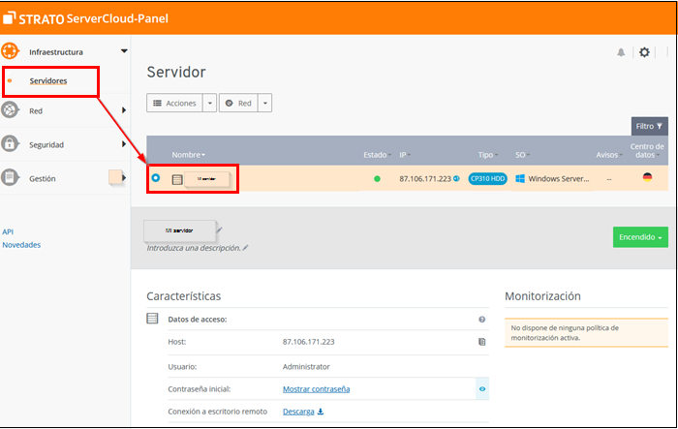Viewport: 678px width, 429px height.
Task: Click the Monitorización heading
Action: pyautogui.click(x=542, y=296)
